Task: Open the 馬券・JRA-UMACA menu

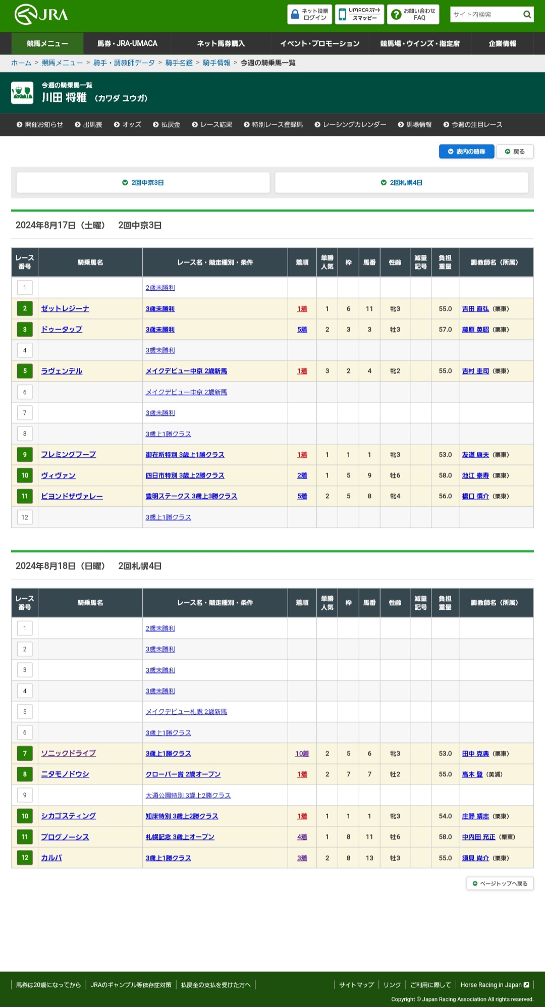Action: pyautogui.click(x=127, y=43)
